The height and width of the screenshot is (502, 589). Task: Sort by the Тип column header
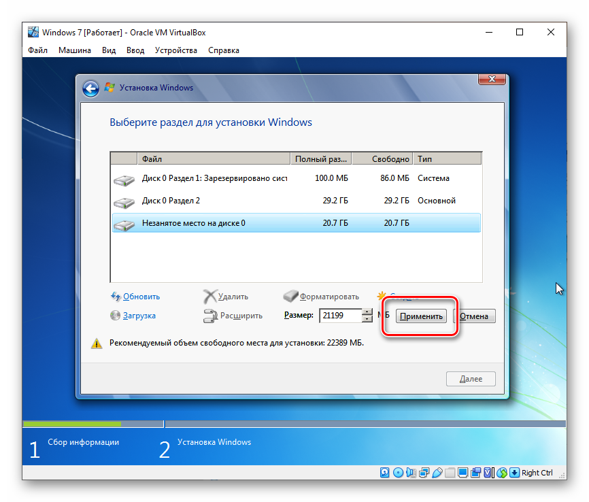click(448, 159)
